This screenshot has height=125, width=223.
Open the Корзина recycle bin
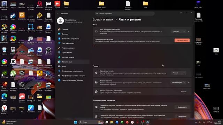[4, 51]
